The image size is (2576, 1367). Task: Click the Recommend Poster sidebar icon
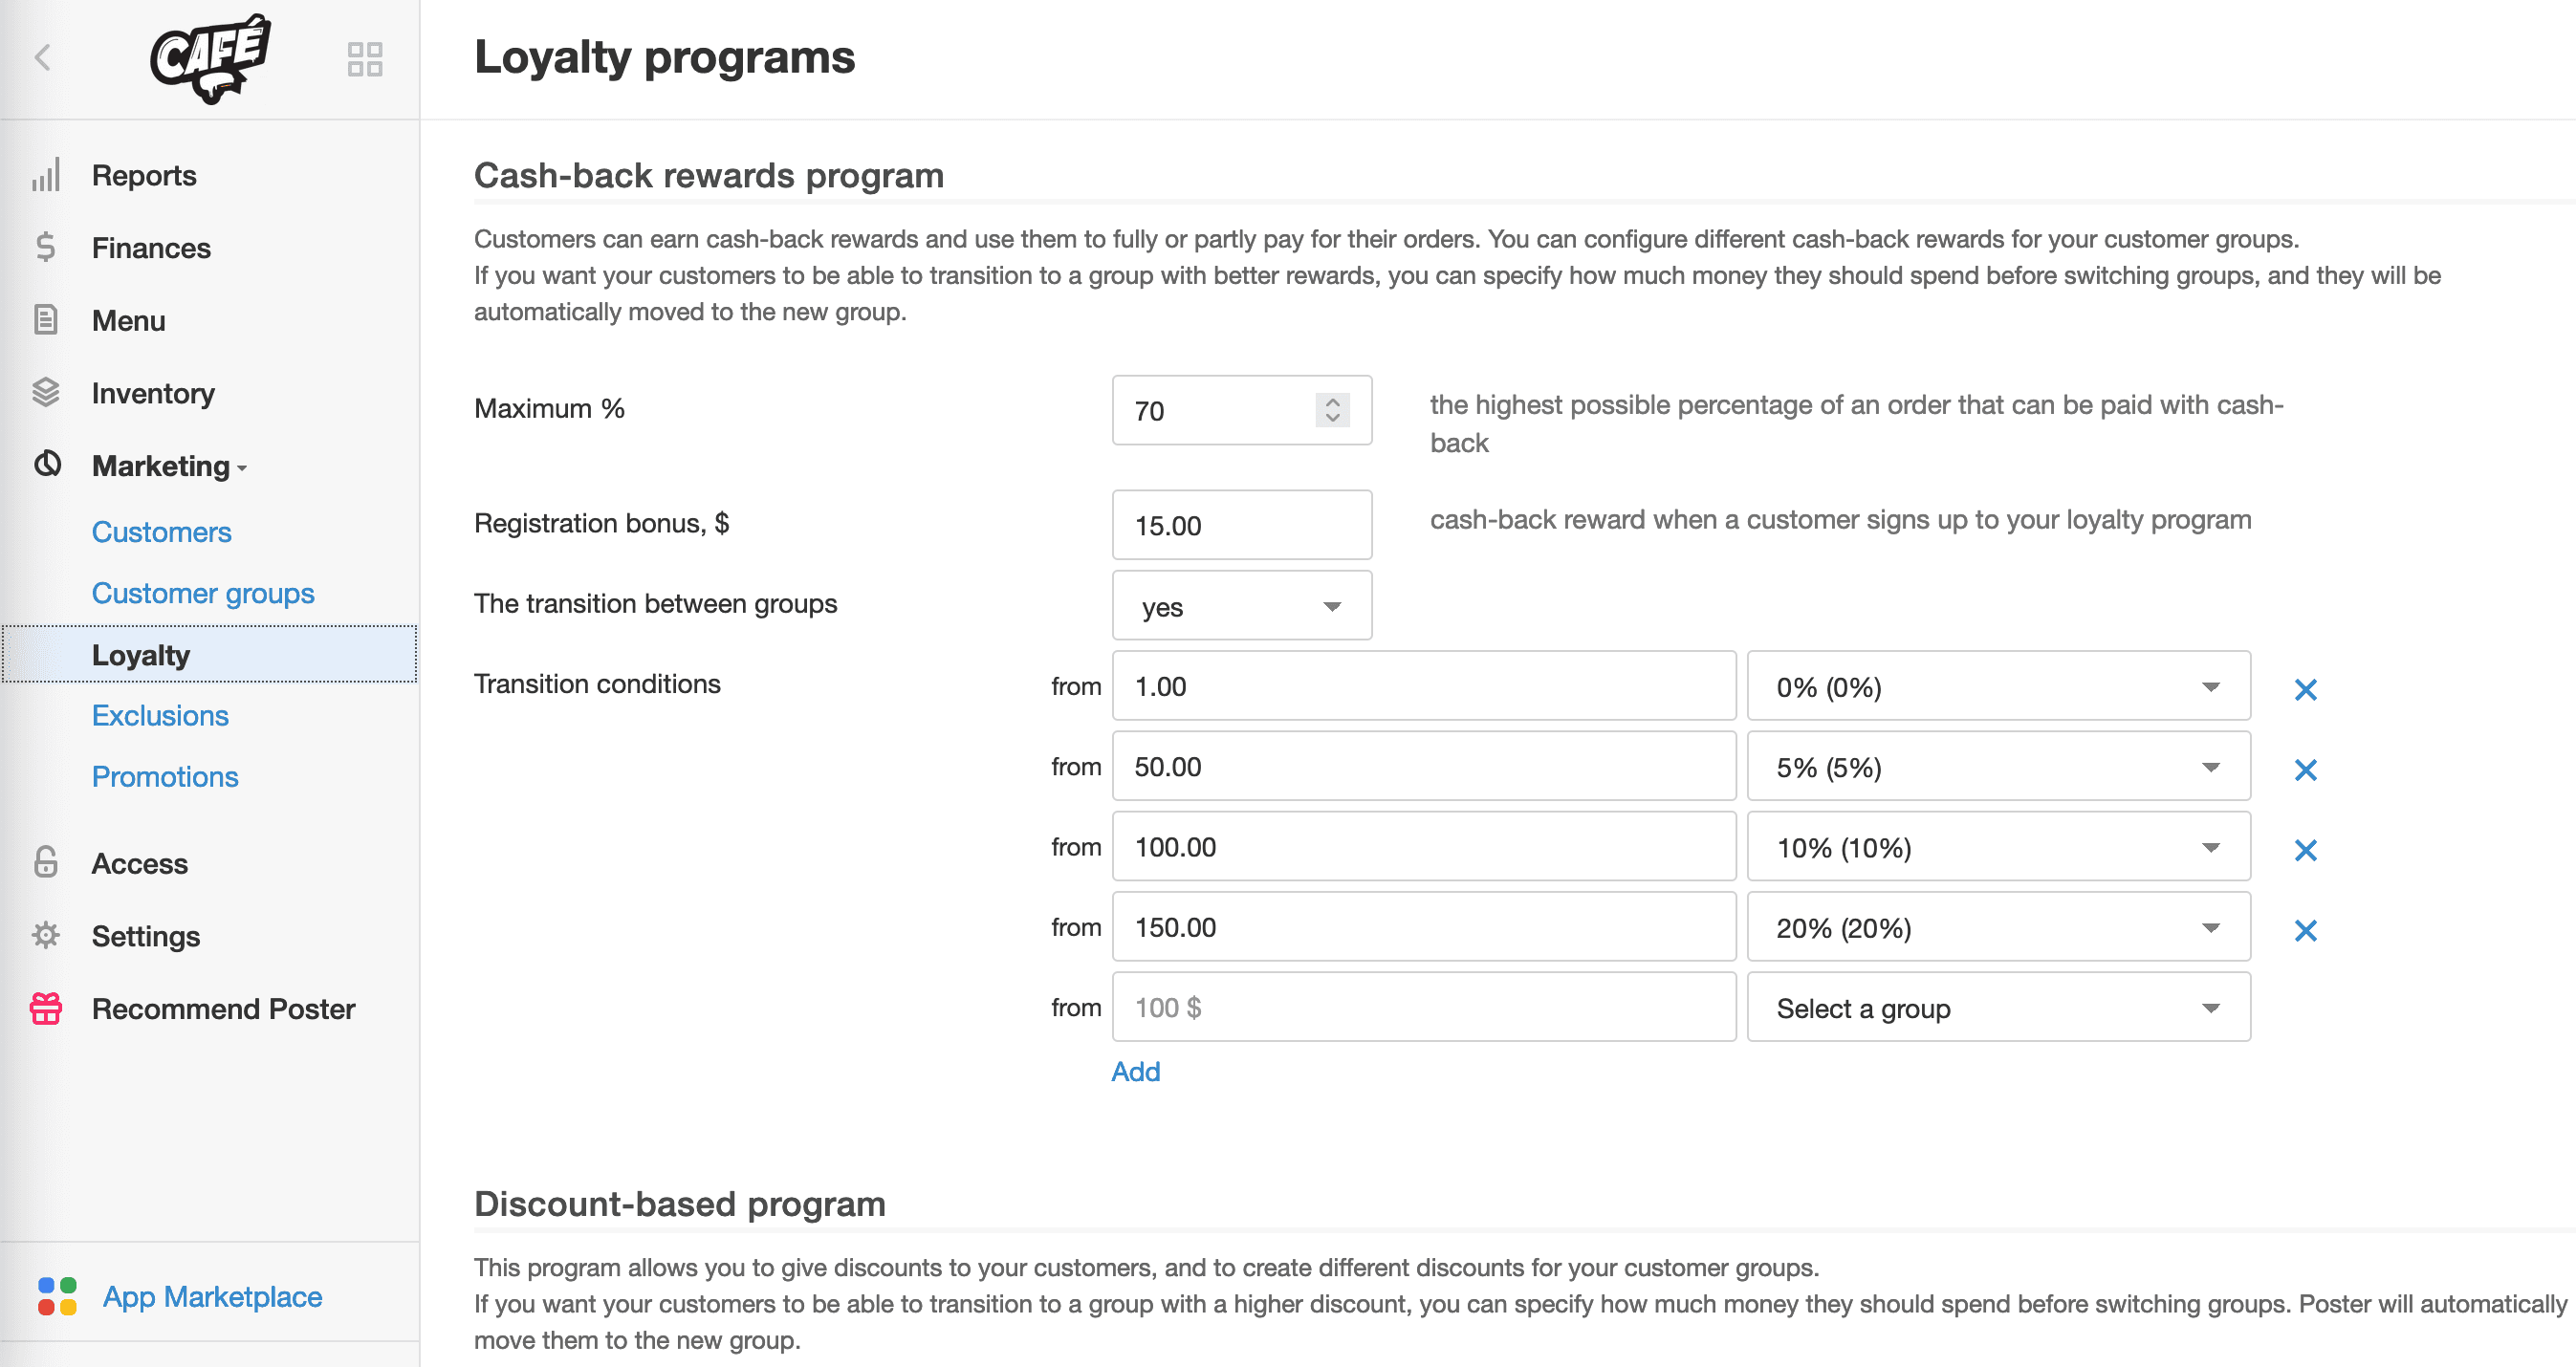(x=46, y=1008)
